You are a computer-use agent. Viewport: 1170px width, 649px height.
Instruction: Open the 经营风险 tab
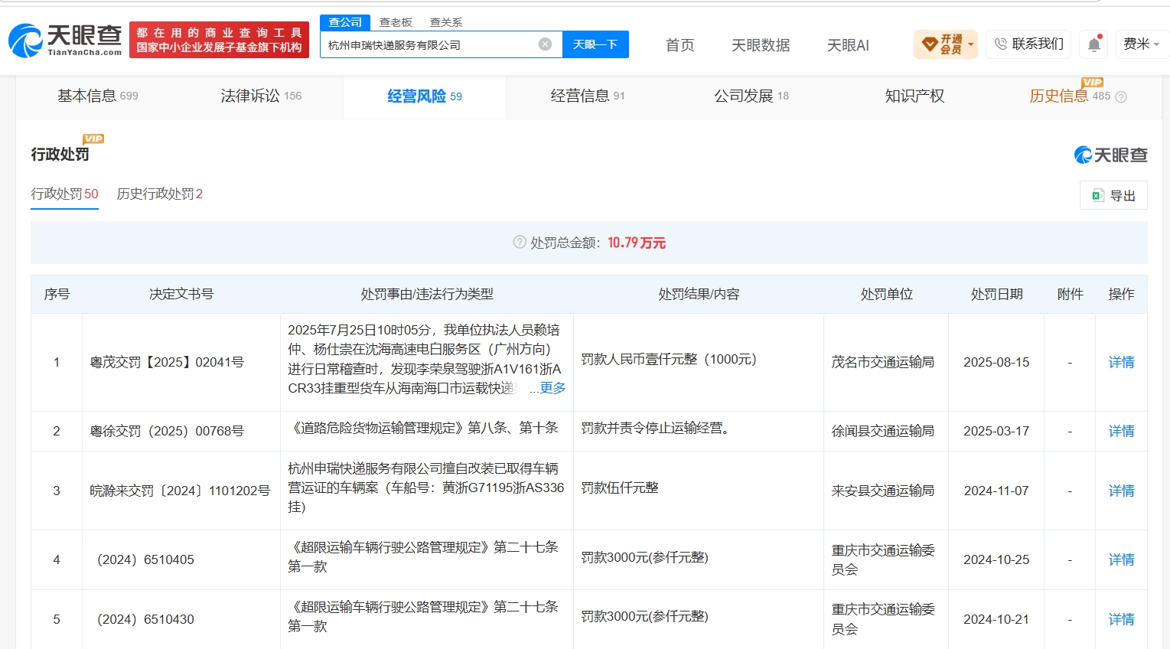tap(425, 96)
